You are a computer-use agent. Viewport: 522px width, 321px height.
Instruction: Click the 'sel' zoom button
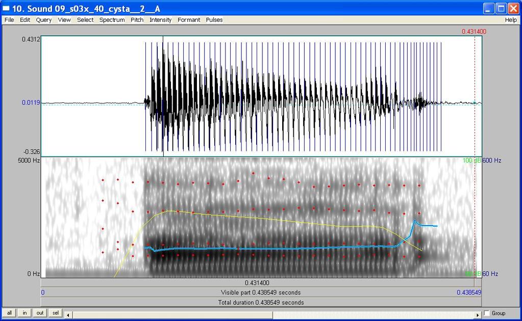click(x=55, y=313)
